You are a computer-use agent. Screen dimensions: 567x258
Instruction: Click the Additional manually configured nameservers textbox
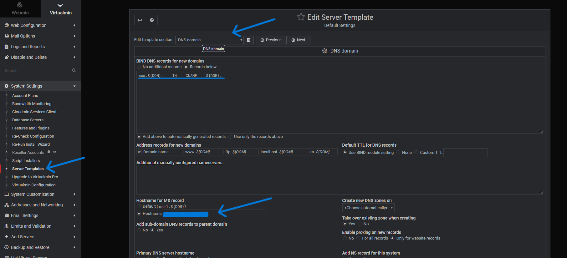coord(340,180)
